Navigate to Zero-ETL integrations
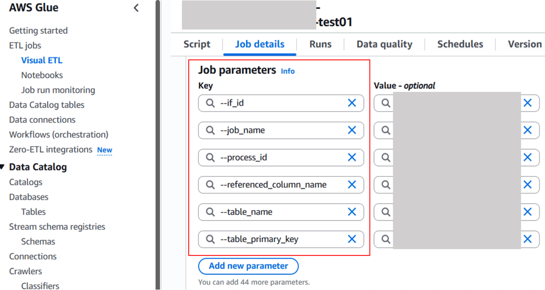 [51, 149]
